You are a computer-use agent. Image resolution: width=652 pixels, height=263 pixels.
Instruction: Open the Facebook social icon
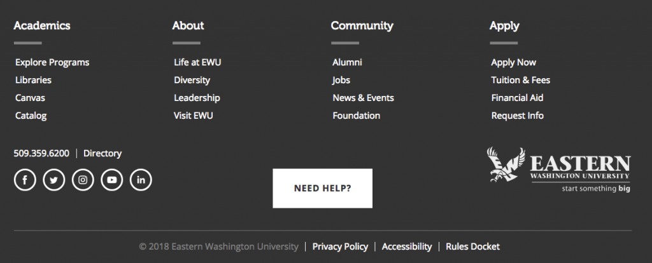(x=25, y=180)
